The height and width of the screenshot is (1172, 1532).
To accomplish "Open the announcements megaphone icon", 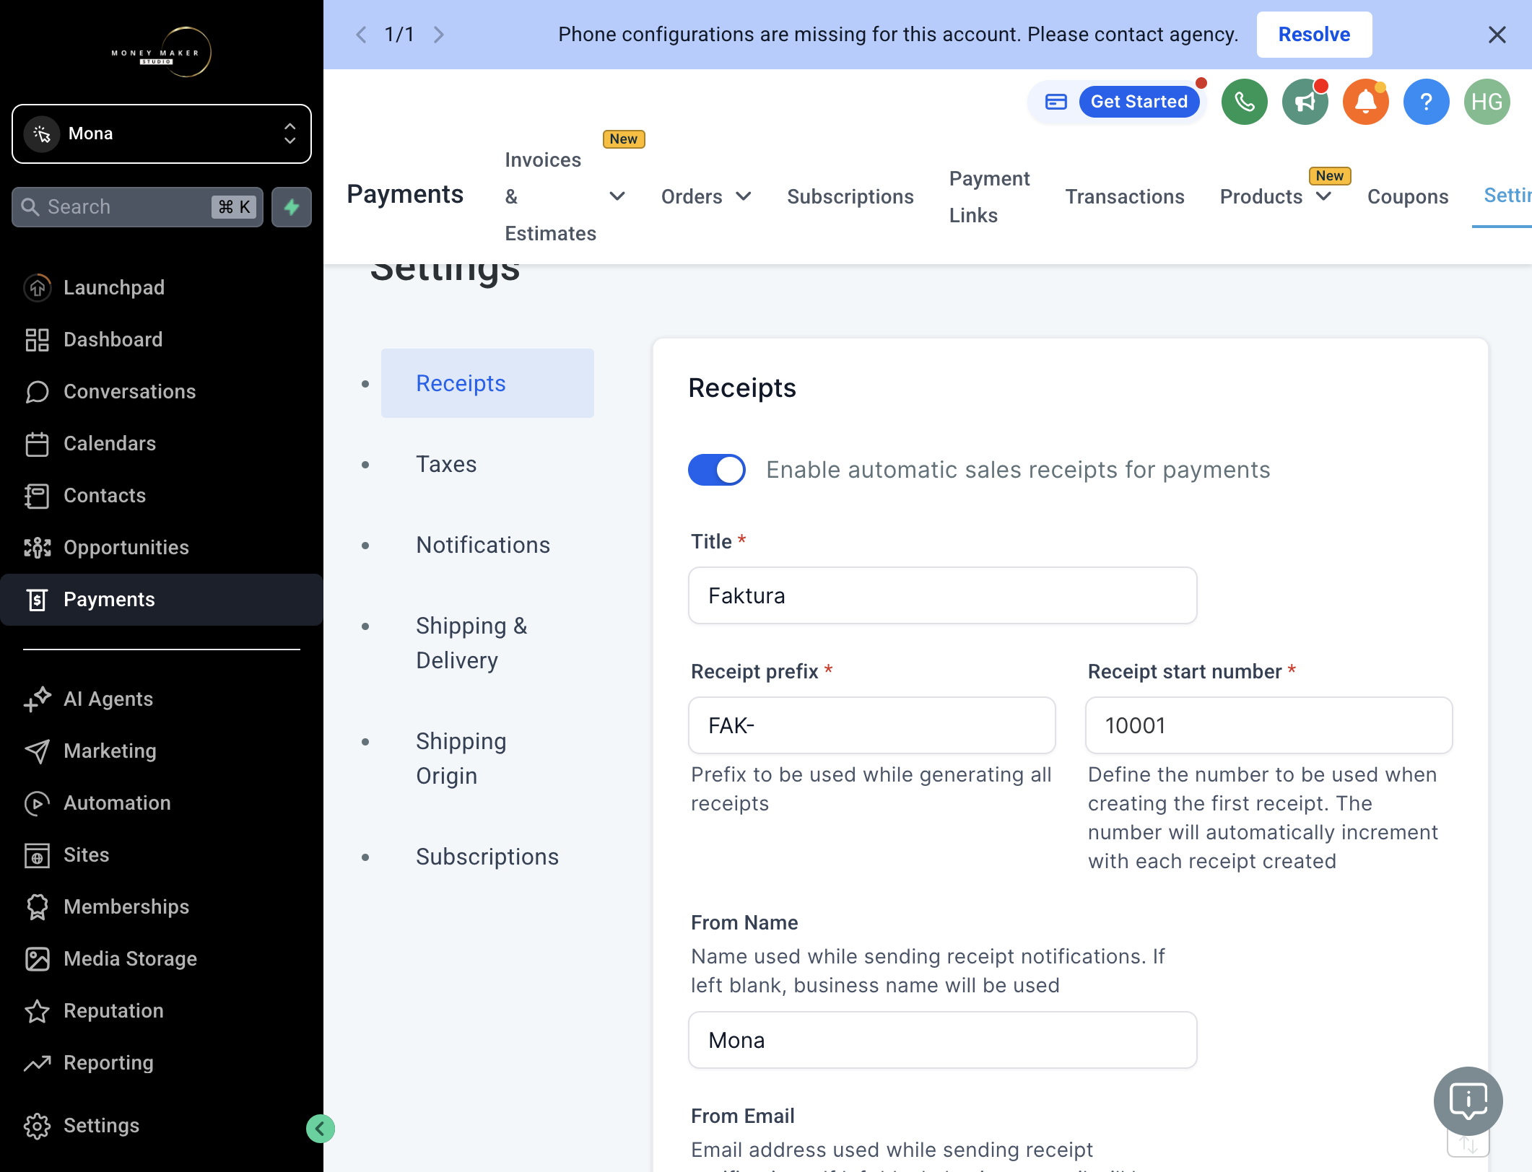I will (x=1305, y=102).
